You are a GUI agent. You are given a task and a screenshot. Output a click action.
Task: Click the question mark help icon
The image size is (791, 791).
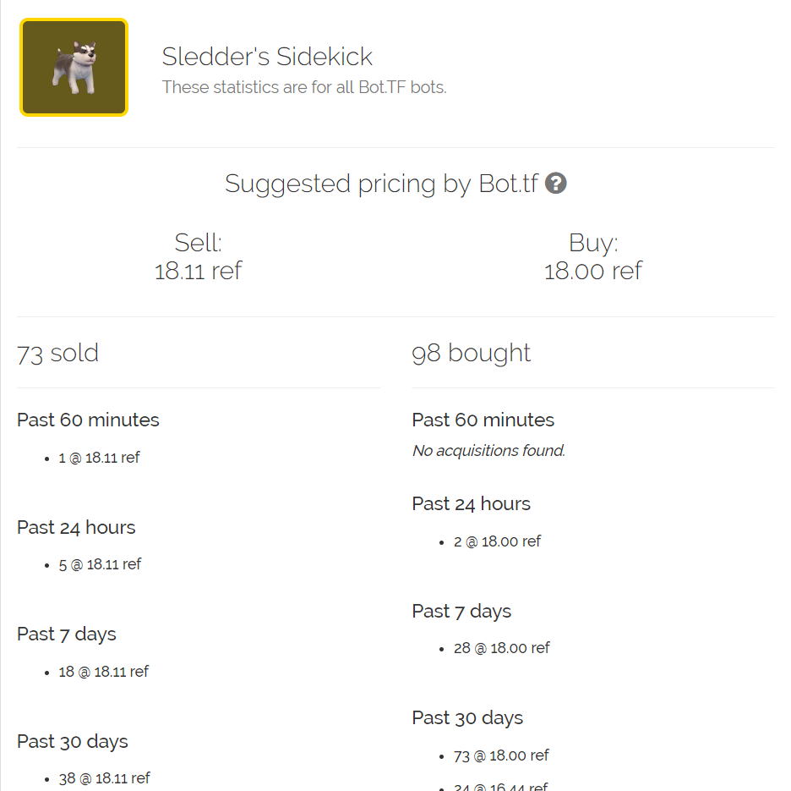pyautogui.click(x=555, y=184)
